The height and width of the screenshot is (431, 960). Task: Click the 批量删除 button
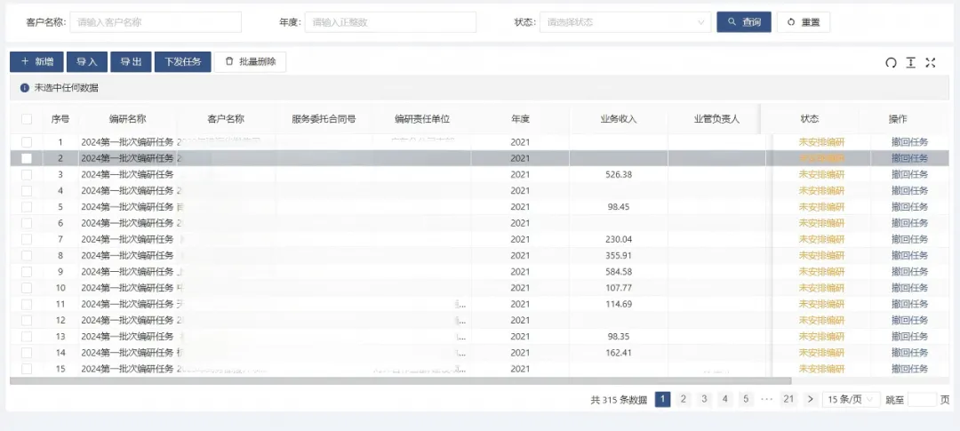tap(251, 62)
